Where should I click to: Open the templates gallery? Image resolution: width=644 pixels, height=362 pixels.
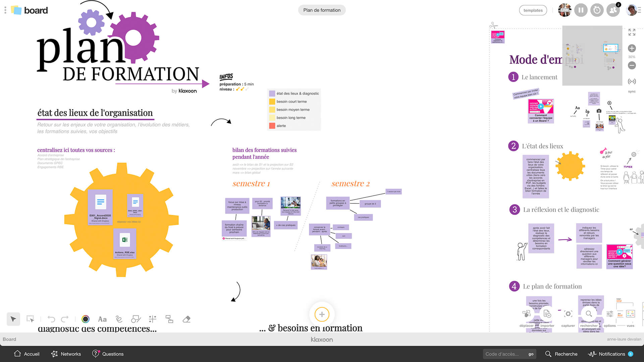click(533, 10)
